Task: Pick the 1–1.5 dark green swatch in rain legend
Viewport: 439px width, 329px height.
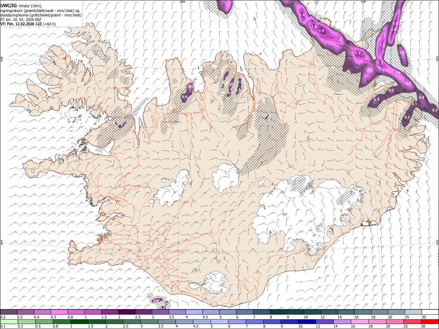Action: pyautogui.click(x=79, y=321)
